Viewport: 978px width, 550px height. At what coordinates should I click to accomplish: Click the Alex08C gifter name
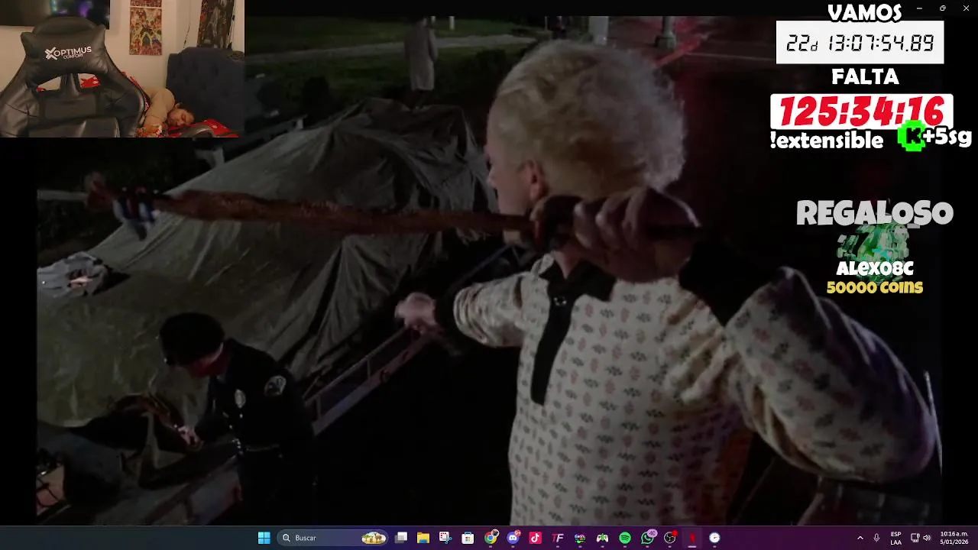point(875,269)
